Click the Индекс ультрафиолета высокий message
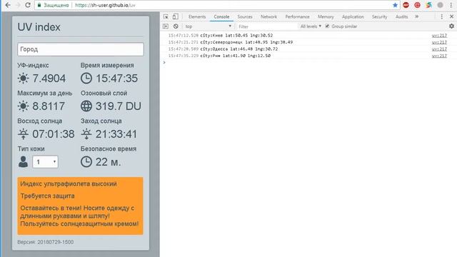The image size is (457, 257). pos(69,184)
